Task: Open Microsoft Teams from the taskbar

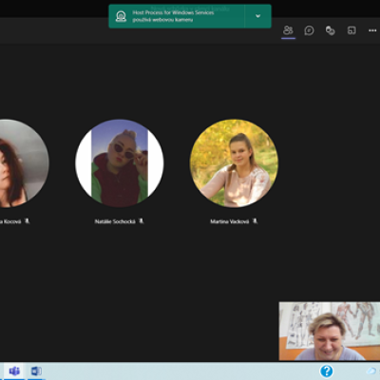Action: coord(14,370)
